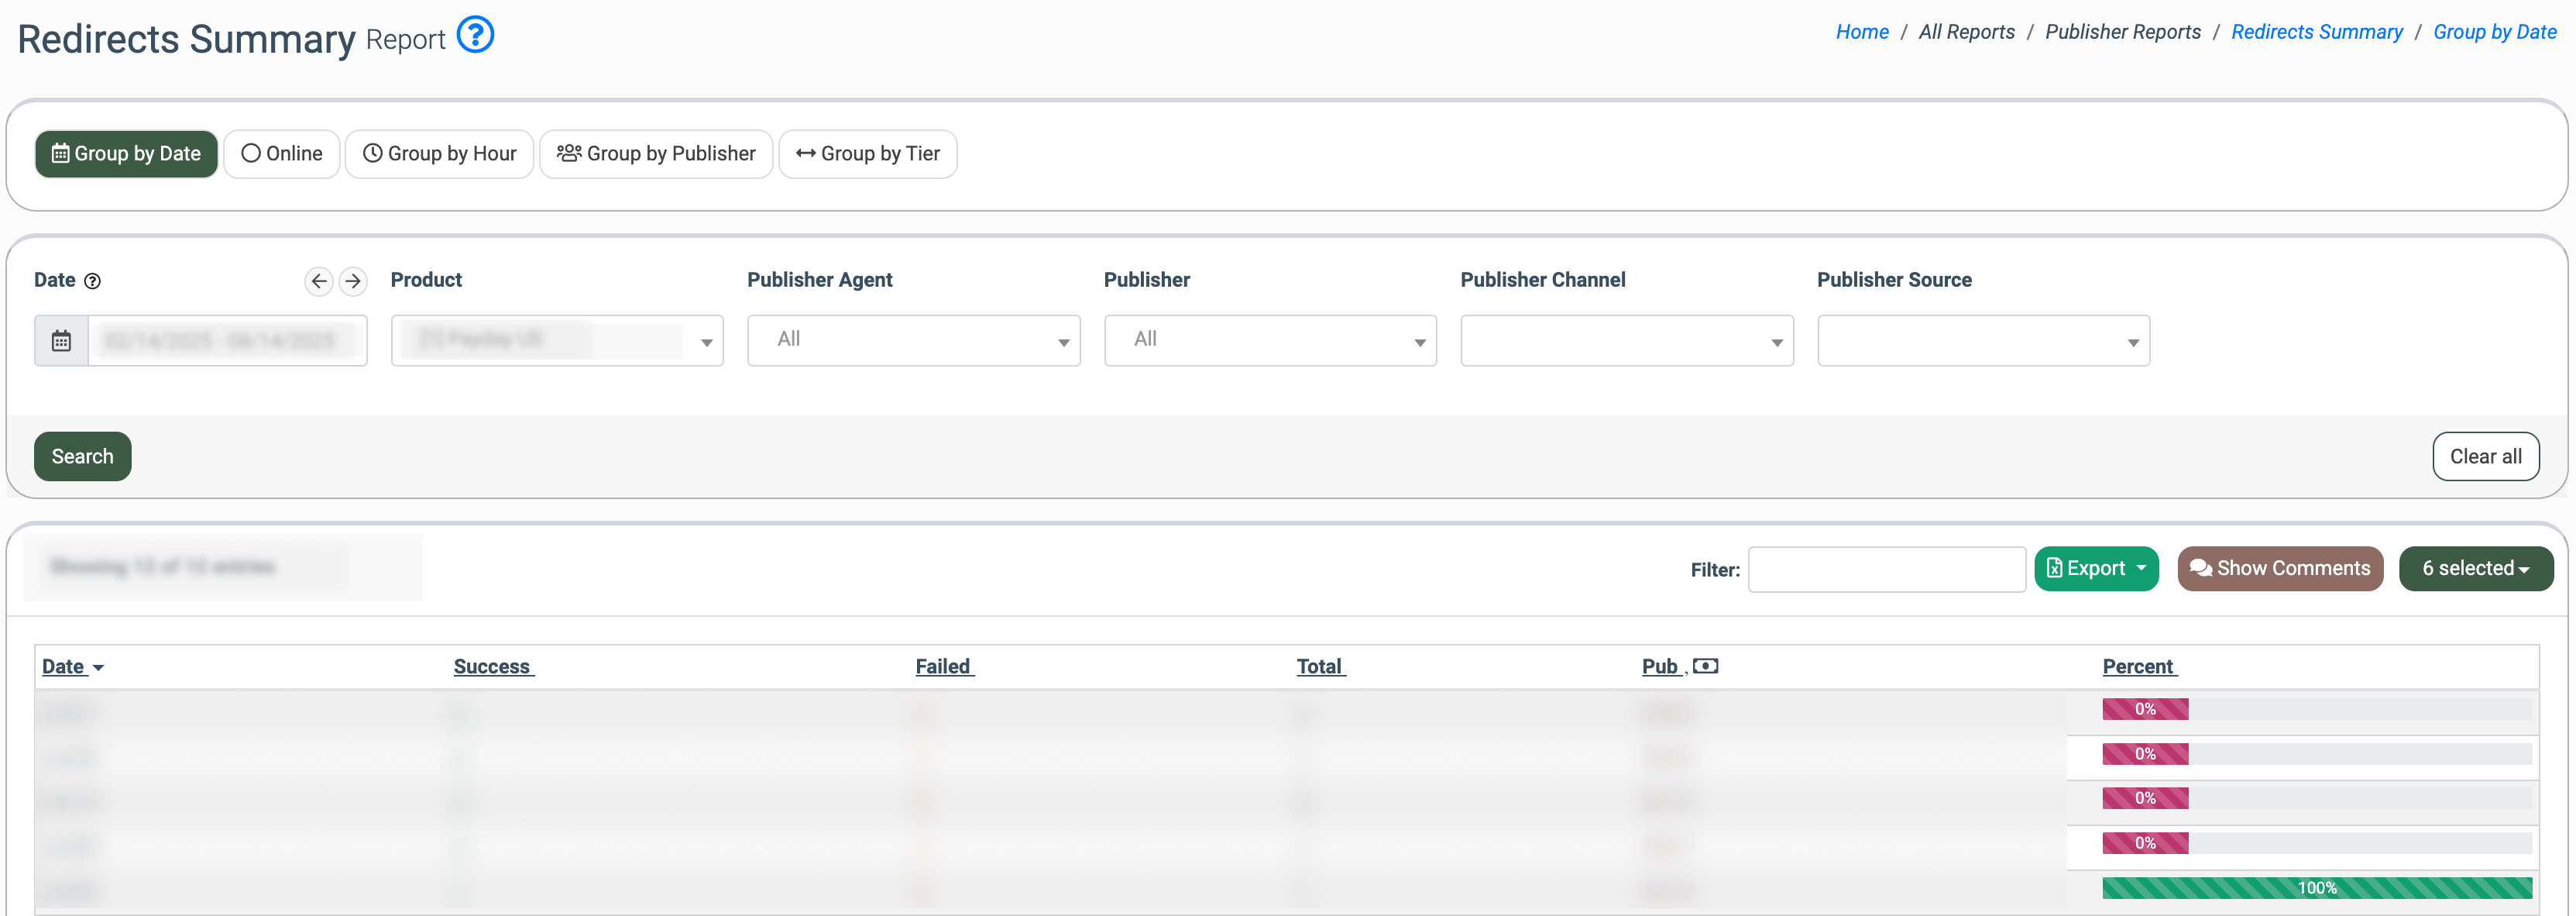Go to next date range arrow
2576x916 pixels.
coord(353,281)
